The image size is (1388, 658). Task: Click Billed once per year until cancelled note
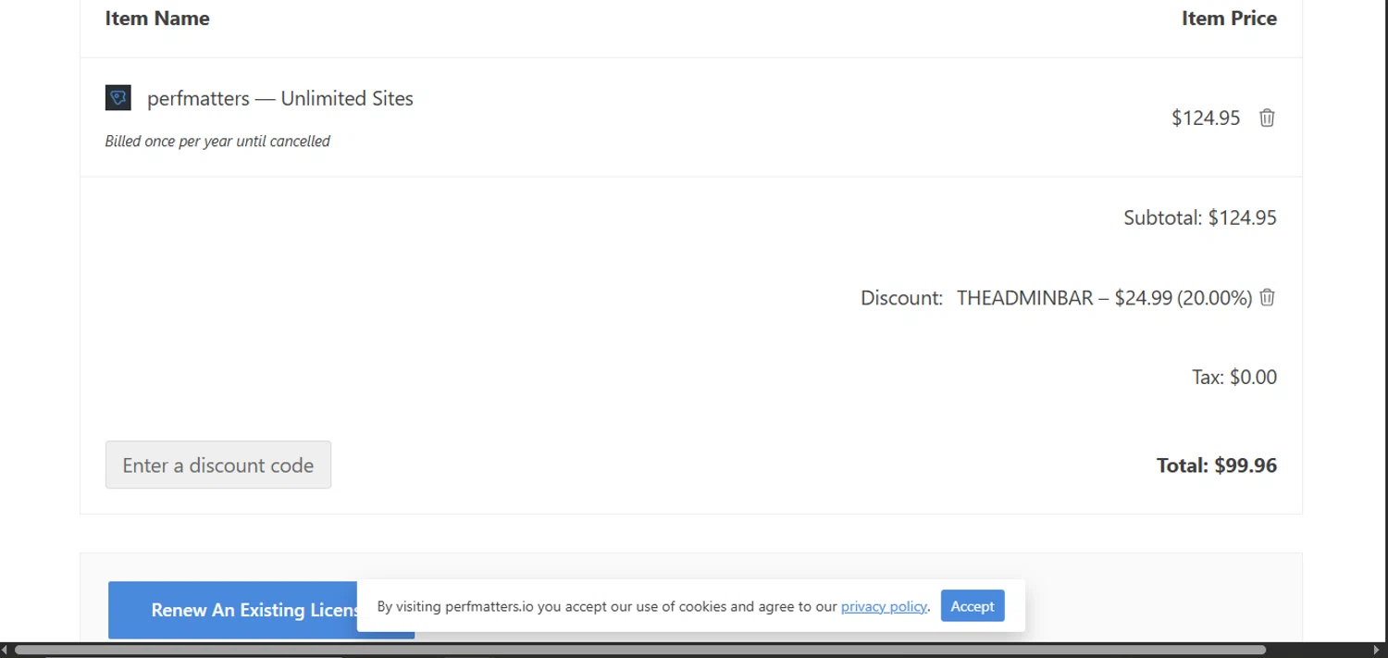[217, 142]
